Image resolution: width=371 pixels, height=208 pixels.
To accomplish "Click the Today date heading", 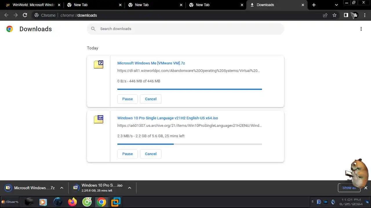I will (x=92, y=48).
